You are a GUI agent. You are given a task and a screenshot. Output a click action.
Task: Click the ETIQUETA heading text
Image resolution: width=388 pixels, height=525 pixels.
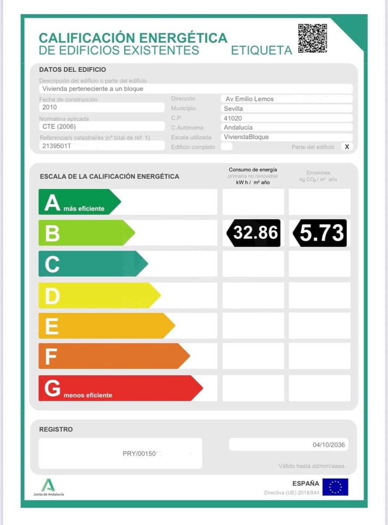(x=262, y=50)
